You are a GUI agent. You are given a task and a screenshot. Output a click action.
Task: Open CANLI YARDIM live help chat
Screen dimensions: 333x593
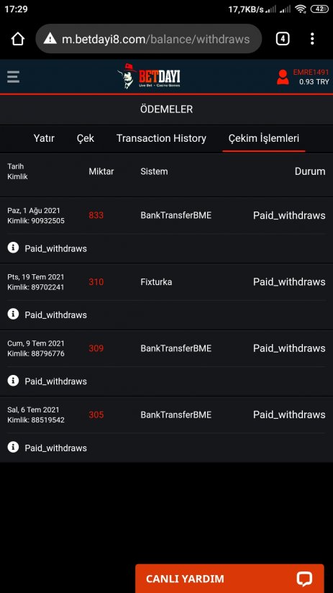pos(229,579)
